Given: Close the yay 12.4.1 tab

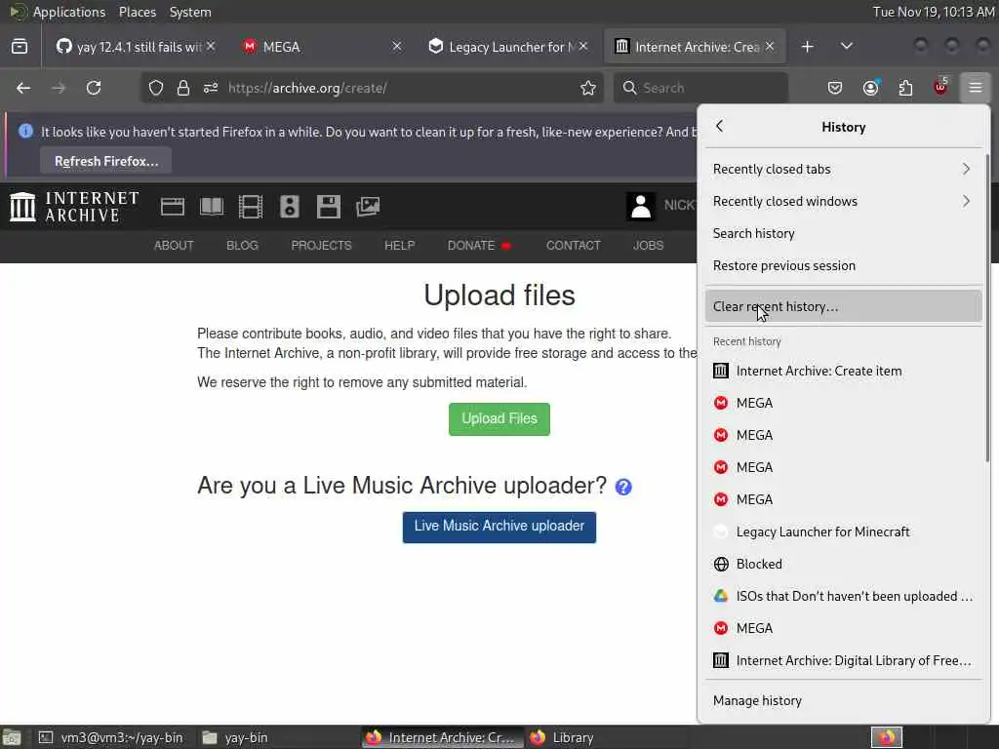Looking at the screenshot, I should click(x=211, y=46).
